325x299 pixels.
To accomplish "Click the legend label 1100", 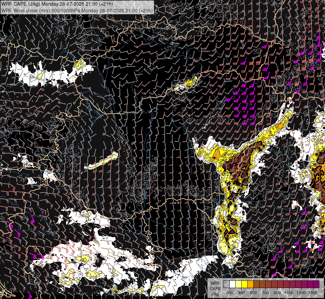I will click(289, 293).
